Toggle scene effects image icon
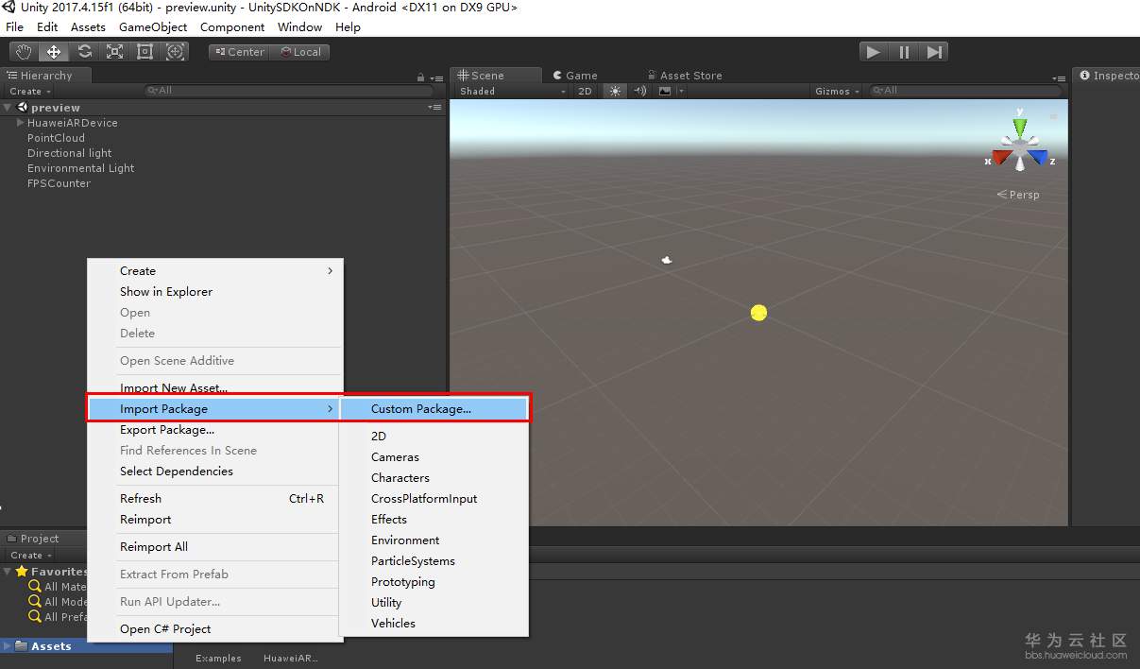1140x669 pixels. pyautogui.click(x=664, y=91)
